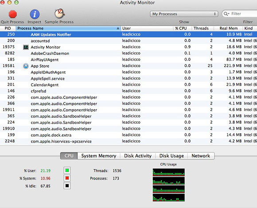This screenshot has width=257, height=208.
Task: Switch to the Disk Activity tab
Action: 138,156
